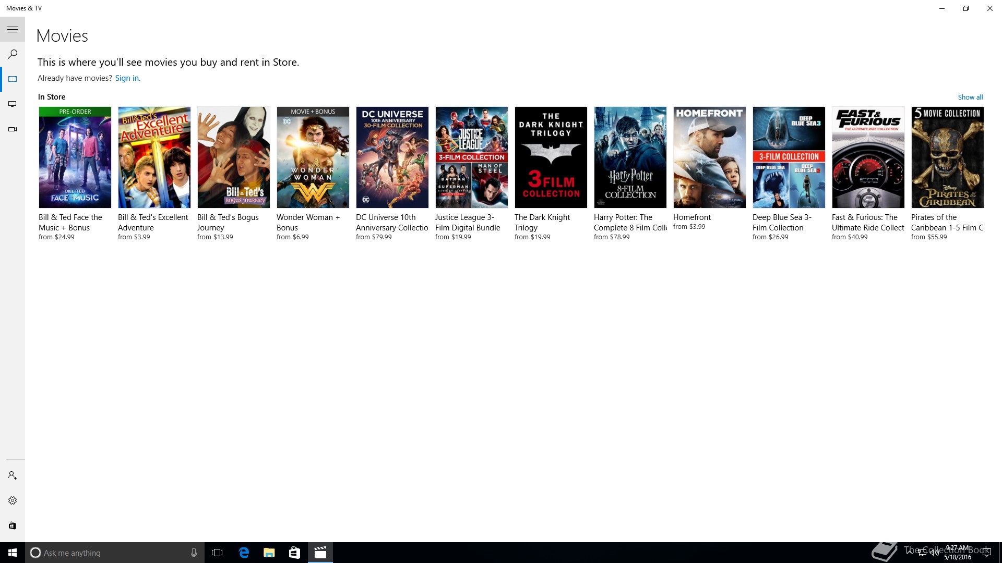
Task: Click the title 'Bill & Ted's Excellent Adventure'
Action: 153,223
